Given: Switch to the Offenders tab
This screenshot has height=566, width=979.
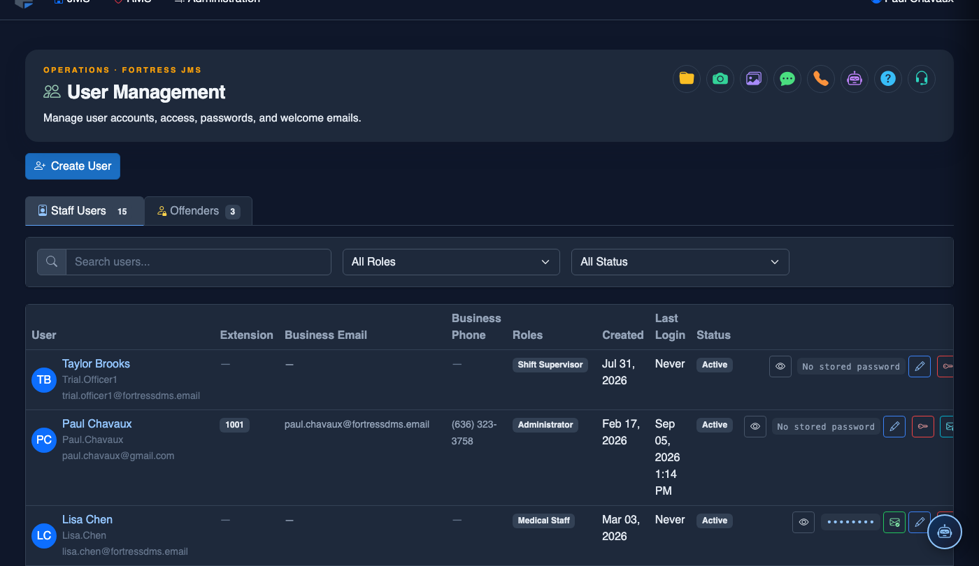Looking at the screenshot, I should (199, 211).
